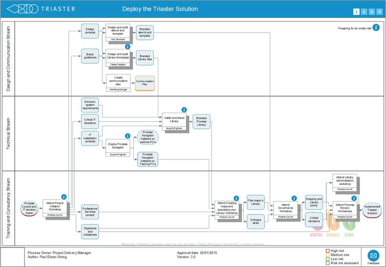
Task: Select the Communication Plan deliverable box
Action: pos(145,83)
